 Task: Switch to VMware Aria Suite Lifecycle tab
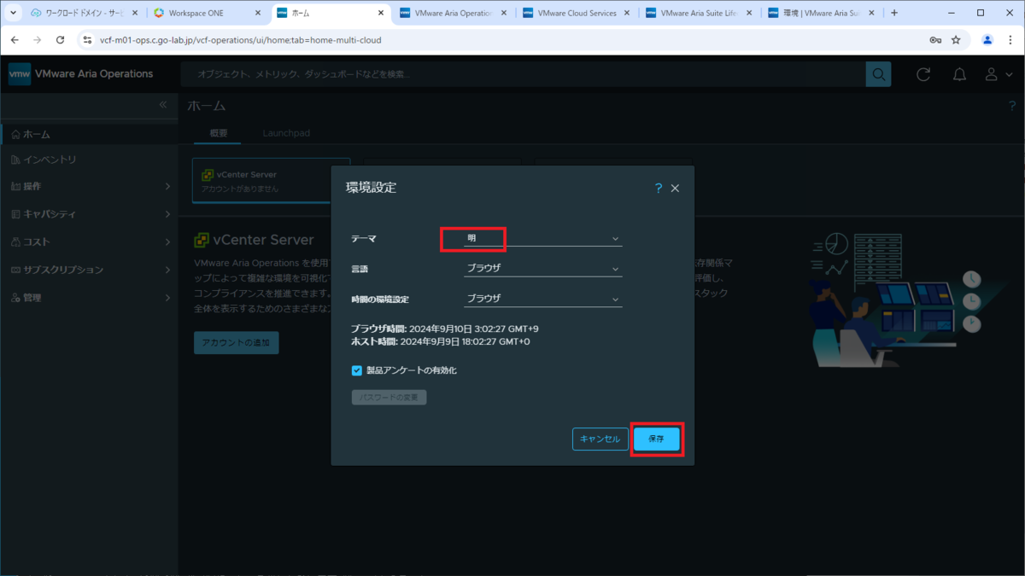[700, 14]
